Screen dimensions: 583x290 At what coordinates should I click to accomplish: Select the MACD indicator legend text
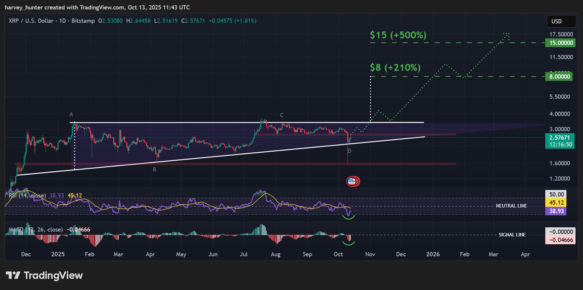(x=36, y=230)
